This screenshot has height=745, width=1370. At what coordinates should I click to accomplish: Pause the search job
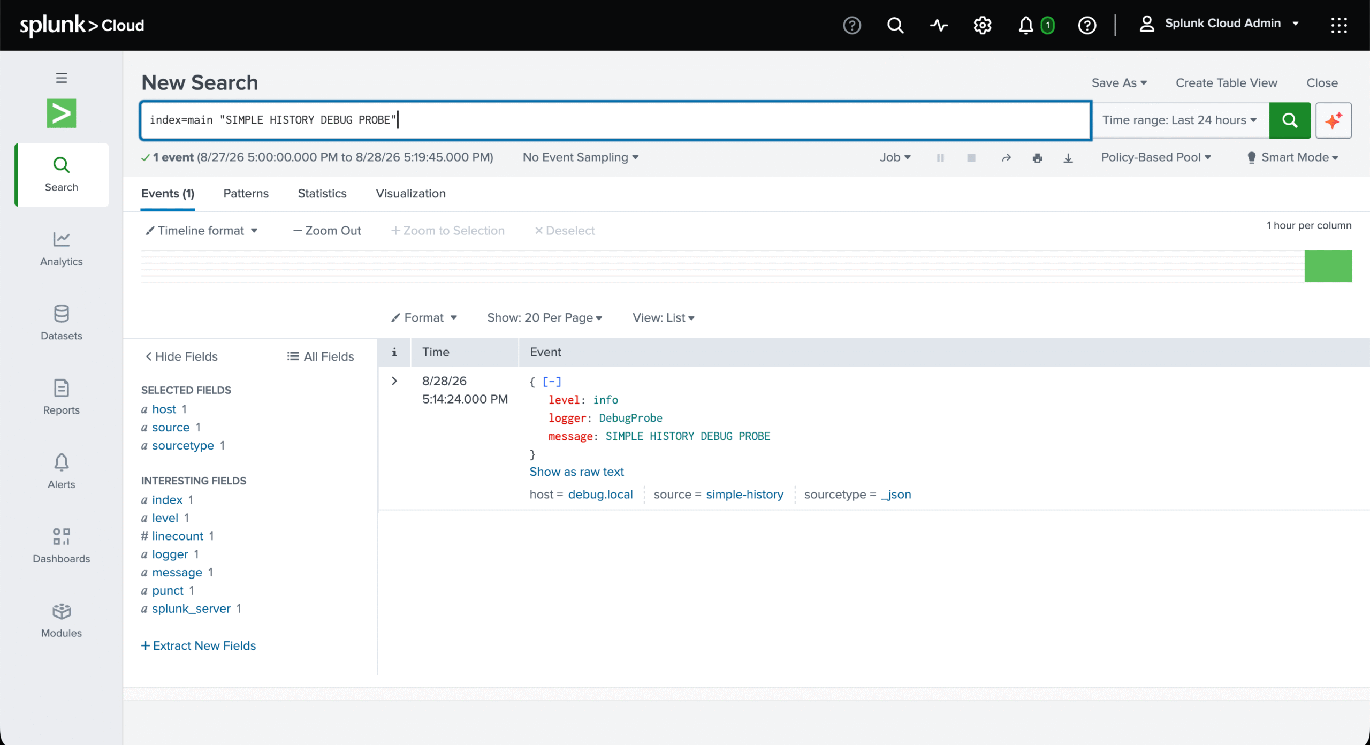click(x=940, y=158)
